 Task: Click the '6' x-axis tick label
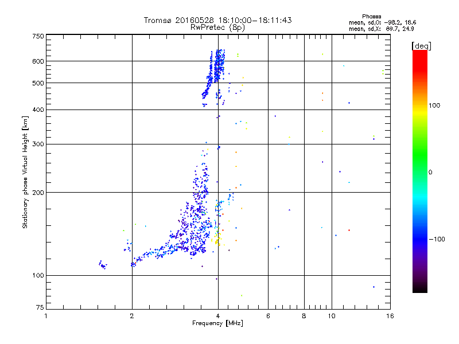pos(268,316)
